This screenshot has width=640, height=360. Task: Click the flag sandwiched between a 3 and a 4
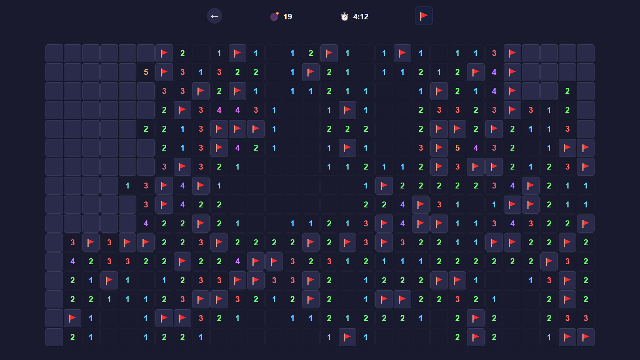pos(164,186)
